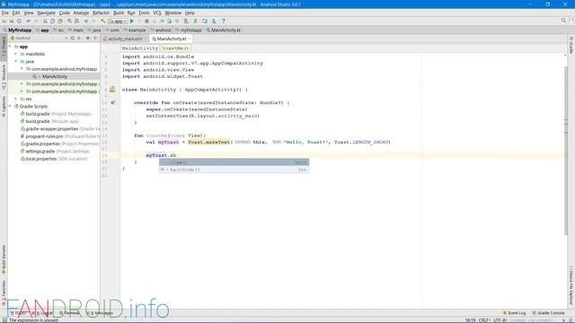The image size is (575, 323).
Task: Open the Refactor menu
Action: pyautogui.click(x=101, y=13)
